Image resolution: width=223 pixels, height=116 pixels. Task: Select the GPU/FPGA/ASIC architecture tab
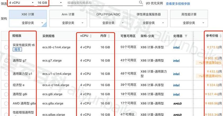pos(108,14)
